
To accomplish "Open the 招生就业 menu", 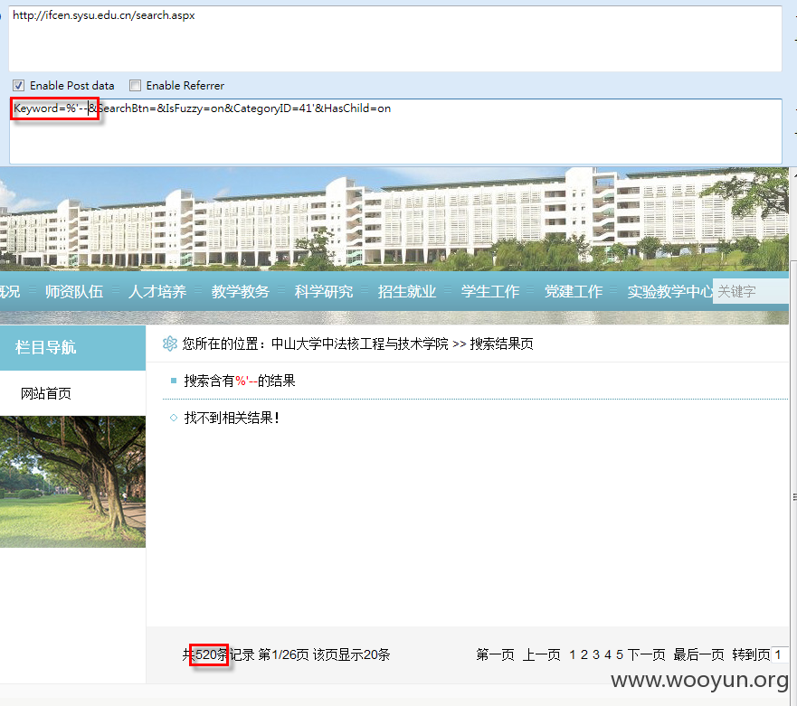I will coord(407,292).
